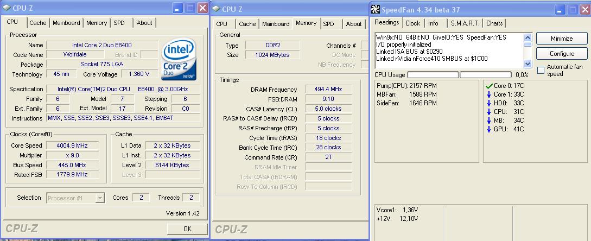
Task: Click the +12V 12,10V reading
Action: [397, 219]
